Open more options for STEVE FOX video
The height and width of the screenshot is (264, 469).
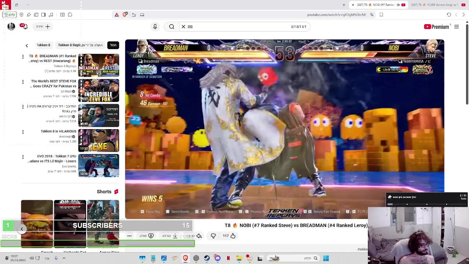(23, 82)
